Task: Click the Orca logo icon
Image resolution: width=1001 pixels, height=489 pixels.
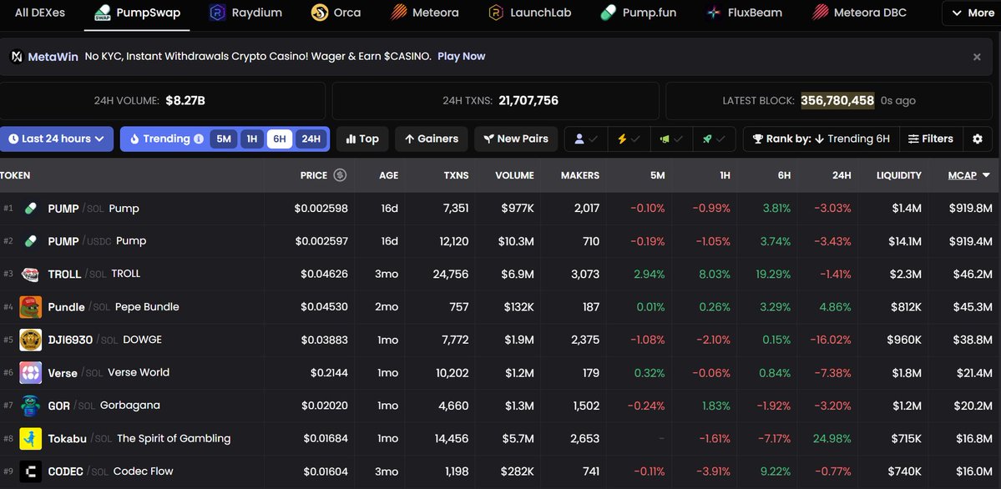Action: pos(320,13)
